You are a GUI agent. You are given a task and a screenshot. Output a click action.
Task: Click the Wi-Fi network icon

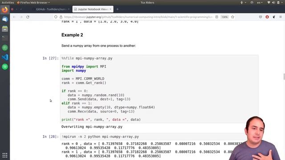click(x=269, y=3)
